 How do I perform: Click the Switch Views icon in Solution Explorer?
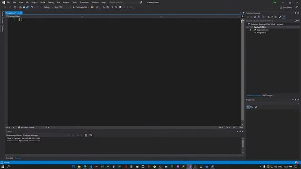pyautogui.click(x=259, y=17)
